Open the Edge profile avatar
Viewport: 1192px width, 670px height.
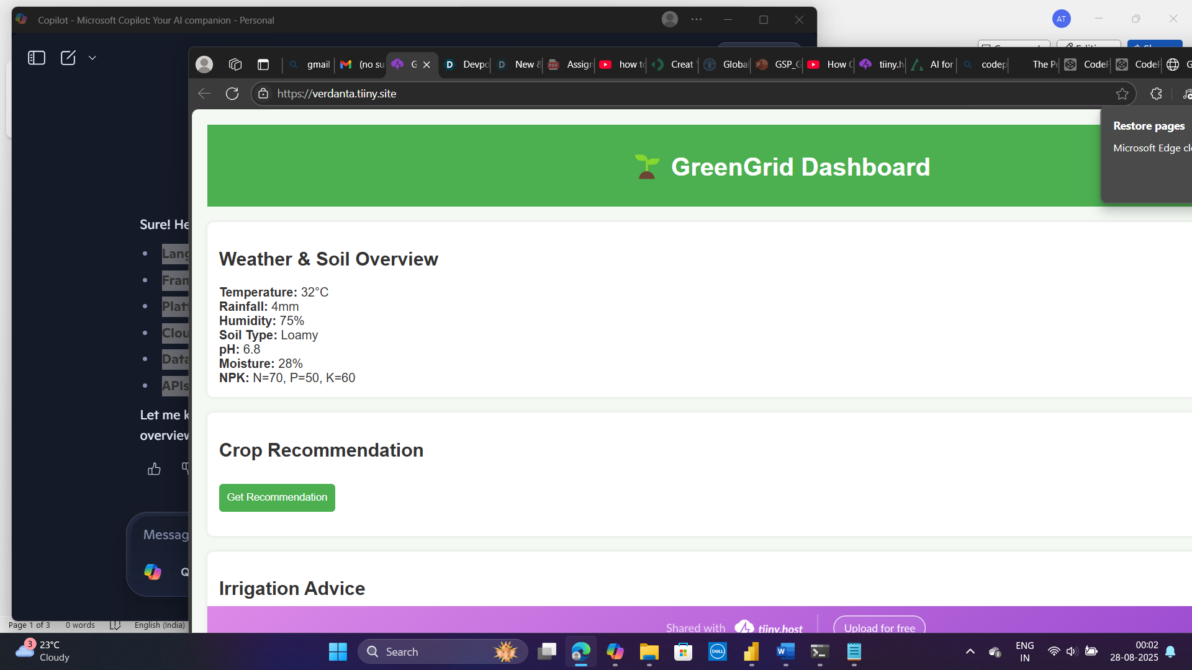[204, 64]
